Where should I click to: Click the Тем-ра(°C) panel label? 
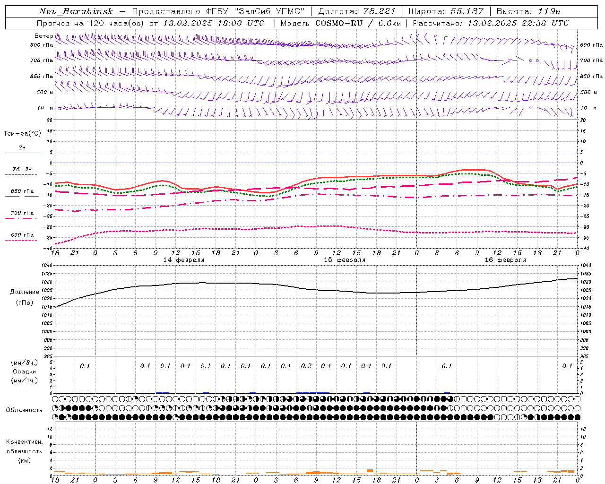point(22,134)
